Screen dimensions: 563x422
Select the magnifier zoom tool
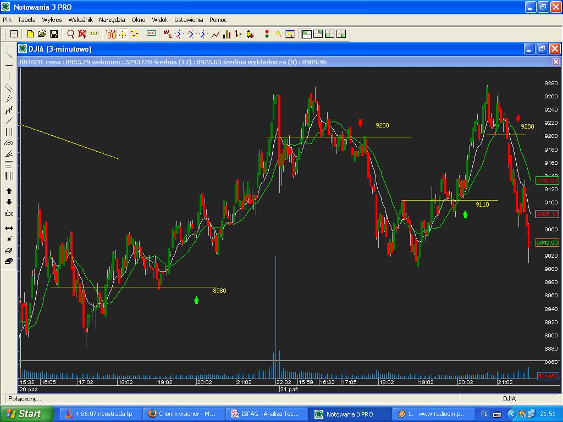[70, 34]
